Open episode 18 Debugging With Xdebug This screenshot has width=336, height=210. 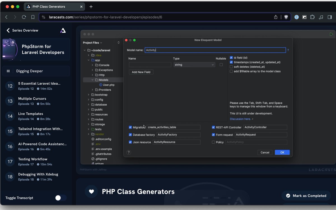point(36,177)
